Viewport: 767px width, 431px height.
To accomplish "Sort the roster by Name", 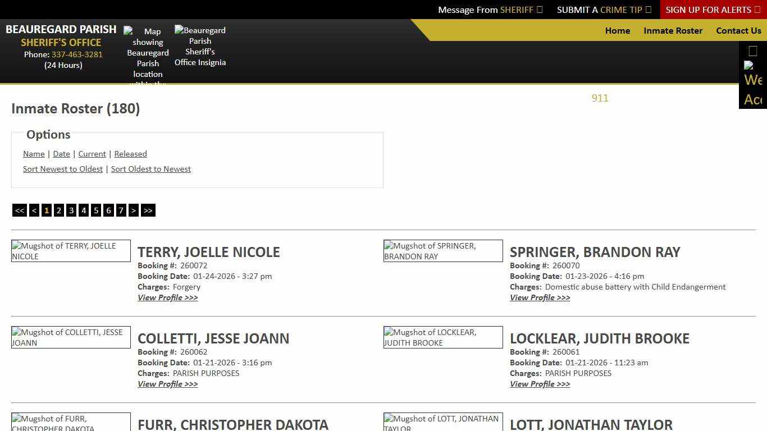I will tap(34, 154).
